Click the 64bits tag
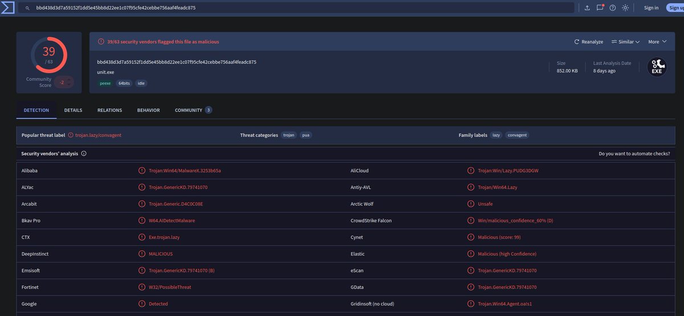 pyautogui.click(x=124, y=83)
